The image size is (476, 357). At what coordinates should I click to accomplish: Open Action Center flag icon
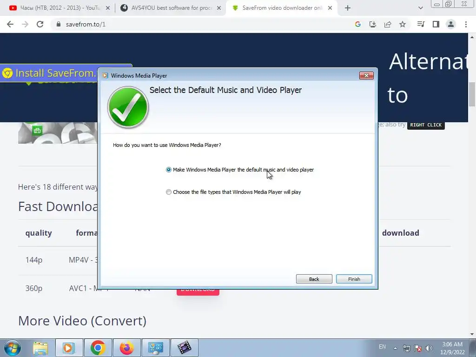click(418, 348)
